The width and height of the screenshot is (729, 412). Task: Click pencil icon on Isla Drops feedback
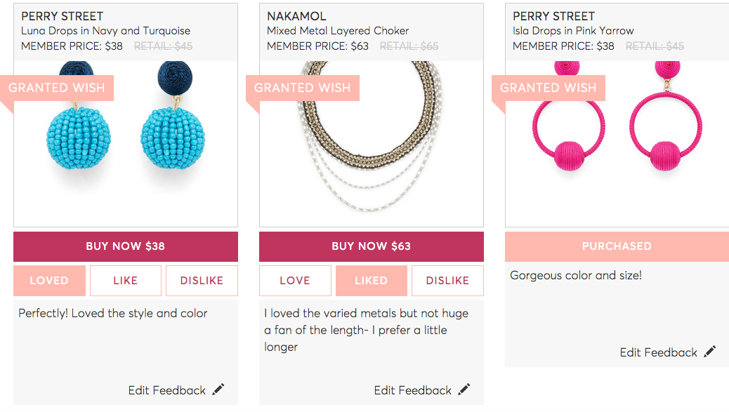point(710,352)
